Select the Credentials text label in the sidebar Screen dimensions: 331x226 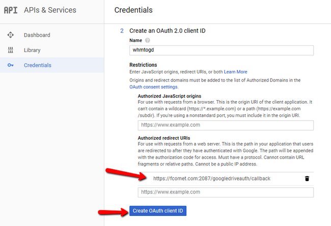point(38,65)
